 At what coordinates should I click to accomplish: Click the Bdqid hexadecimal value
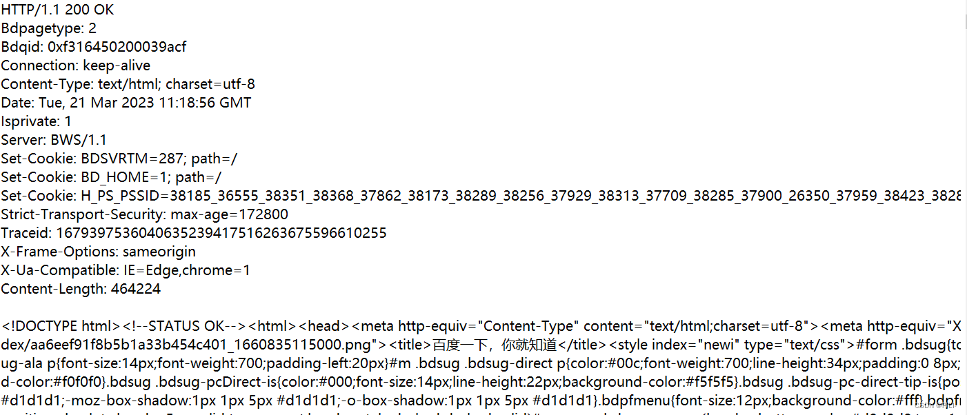click(x=117, y=47)
